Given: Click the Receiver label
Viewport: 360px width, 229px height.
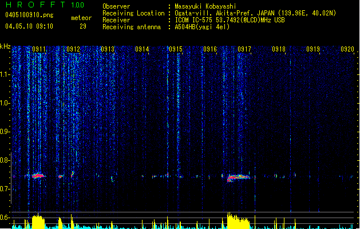Looking at the screenshot, I should tap(116, 20).
